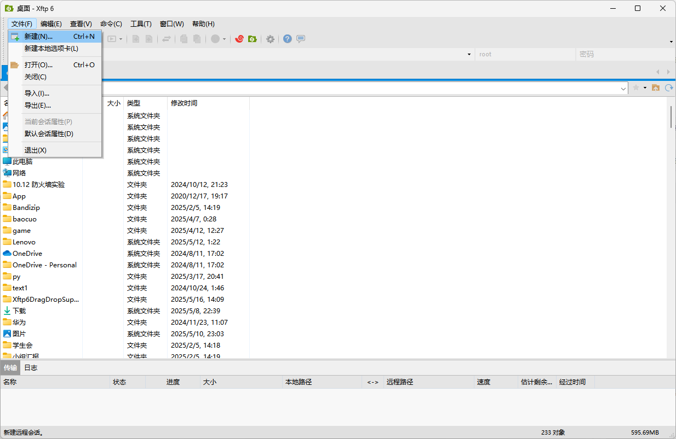Switch to the 传输 tab

point(10,368)
